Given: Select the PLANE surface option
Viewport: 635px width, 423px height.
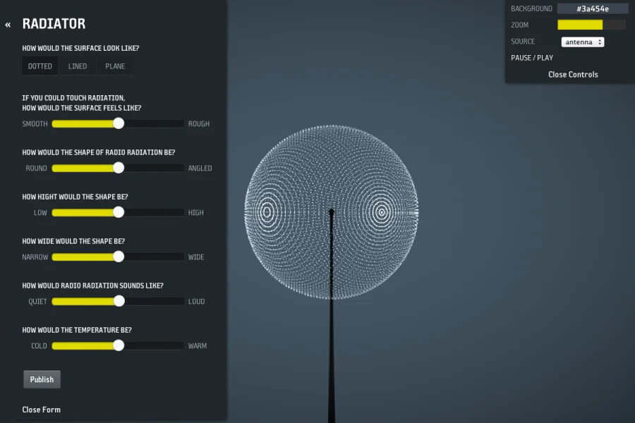Looking at the screenshot, I should (115, 66).
